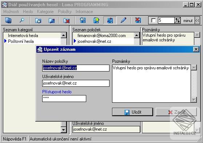Maximize the main Diář window
The image size is (203, 143).
(191, 5)
